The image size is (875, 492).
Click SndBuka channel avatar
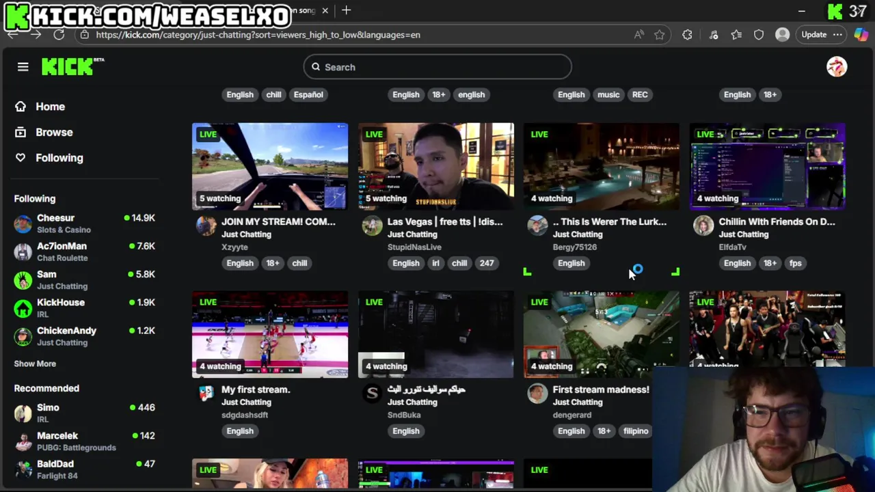pos(372,393)
